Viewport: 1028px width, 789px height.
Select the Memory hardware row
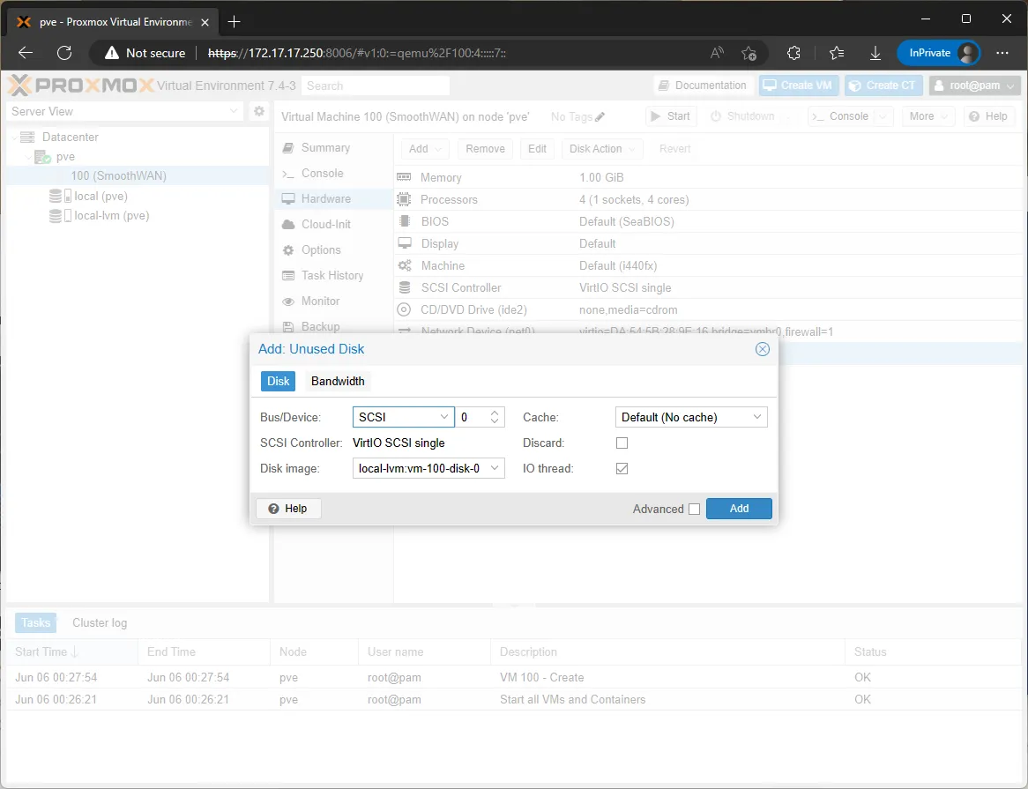click(x=710, y=177)
